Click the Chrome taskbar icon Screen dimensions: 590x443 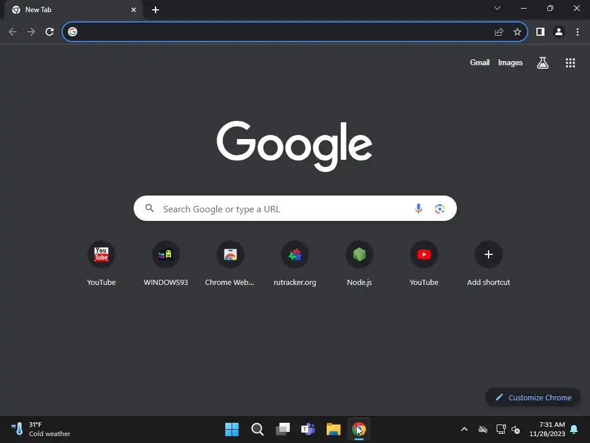358,429
